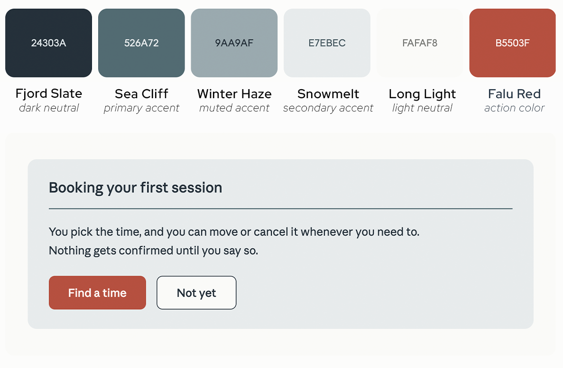Screen dimensions: 563x368
Task: Choose the Snowmelt E7EBEC swatch
Action: 327,43
